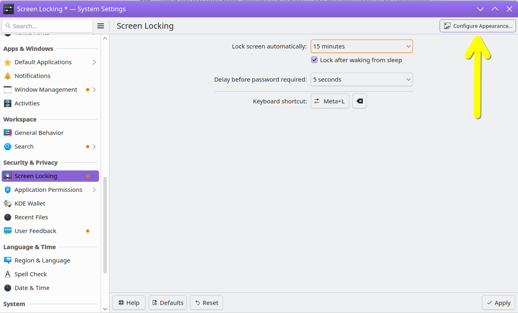Clear the Meta+L keyboard shortcut

click(x=360, y=101)
